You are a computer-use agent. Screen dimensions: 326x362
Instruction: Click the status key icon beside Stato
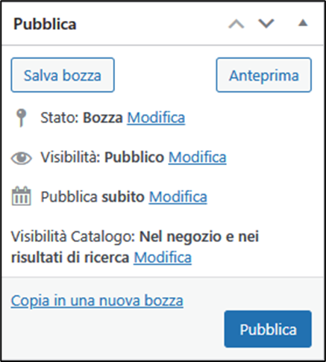click(21, 118)
